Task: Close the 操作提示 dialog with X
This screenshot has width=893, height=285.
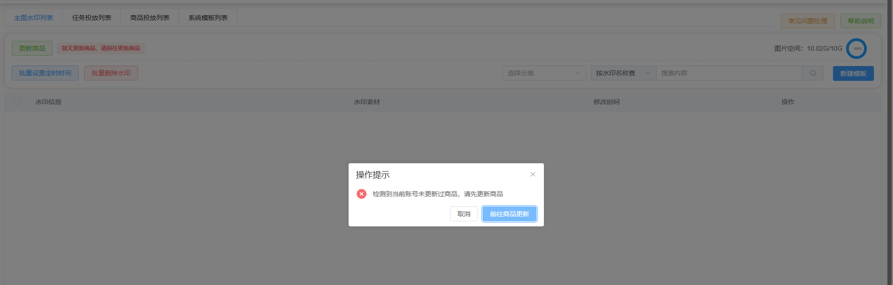Action: 533,174
